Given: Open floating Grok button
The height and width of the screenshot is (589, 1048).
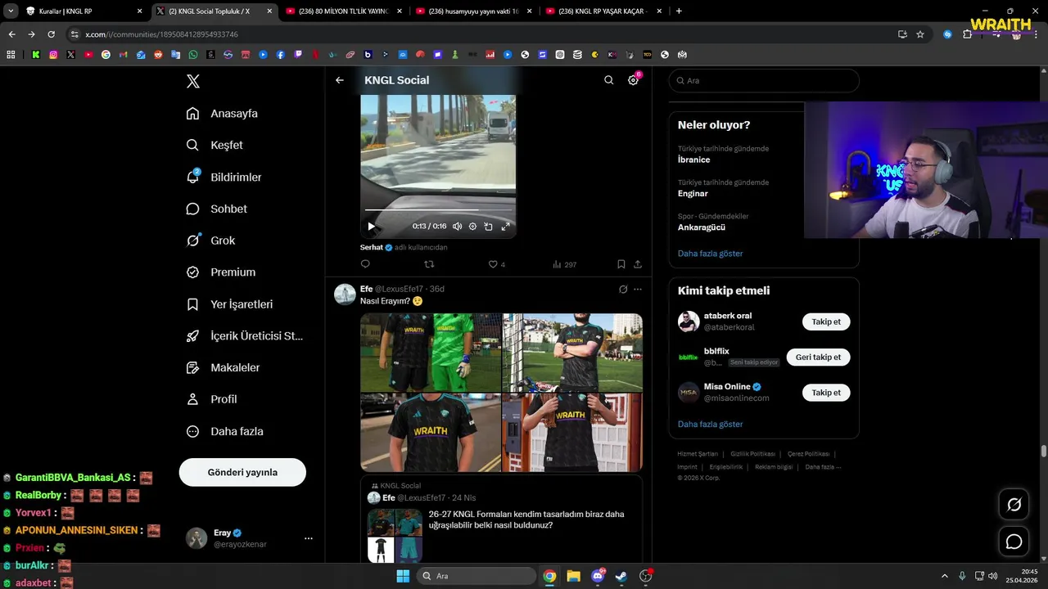Looking at the screenshot, I should point(1014,505).
